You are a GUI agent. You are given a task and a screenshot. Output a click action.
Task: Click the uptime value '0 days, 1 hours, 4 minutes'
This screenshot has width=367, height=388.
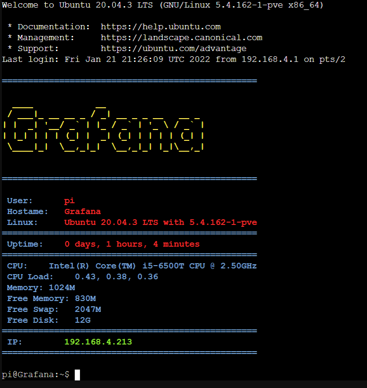132,244
